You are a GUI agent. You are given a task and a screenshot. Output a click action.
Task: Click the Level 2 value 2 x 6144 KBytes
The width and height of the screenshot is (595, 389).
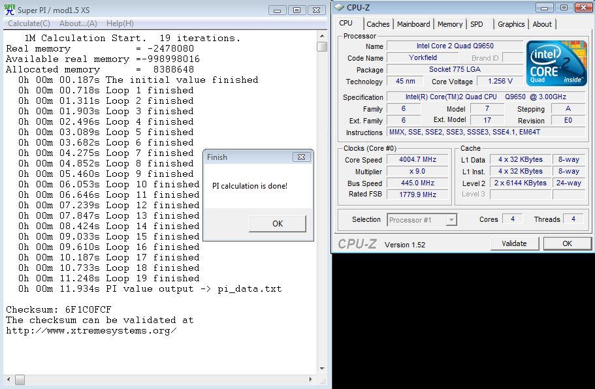click(521, 183)
